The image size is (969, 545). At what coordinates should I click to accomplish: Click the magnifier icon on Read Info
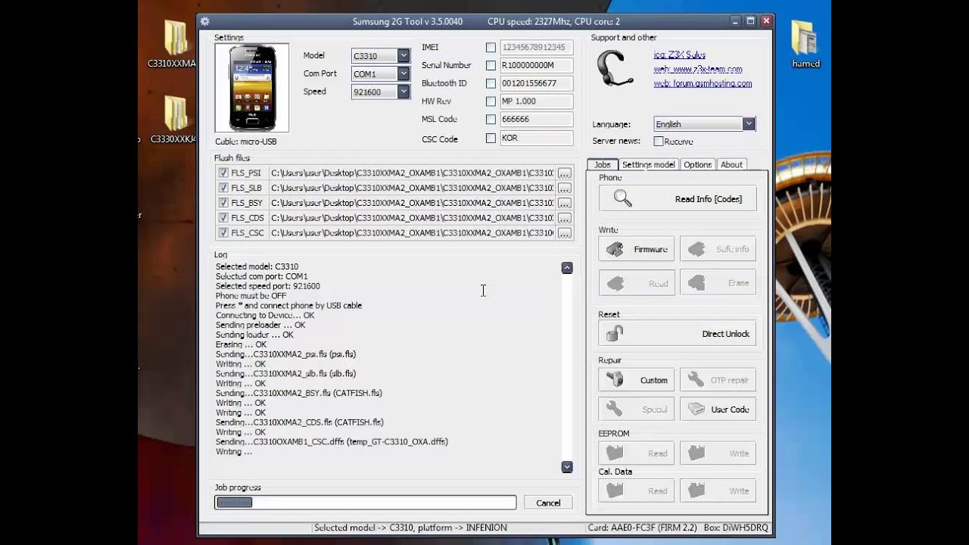pyautogui.click(x=622, y=198)
